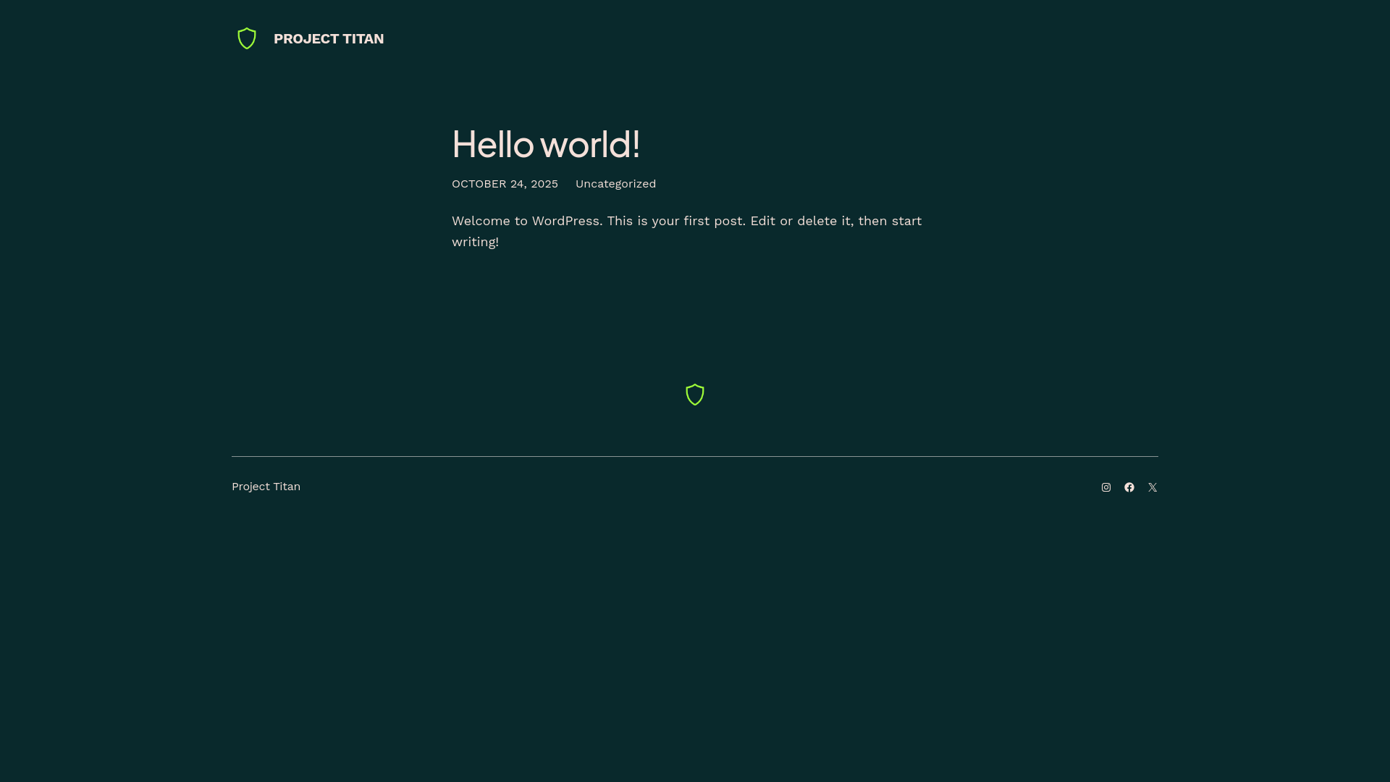Image resolution: width=1390 pixels, height=782 pixels.
Task: Click the word world! in the post heading
Action: coord(590,144)
